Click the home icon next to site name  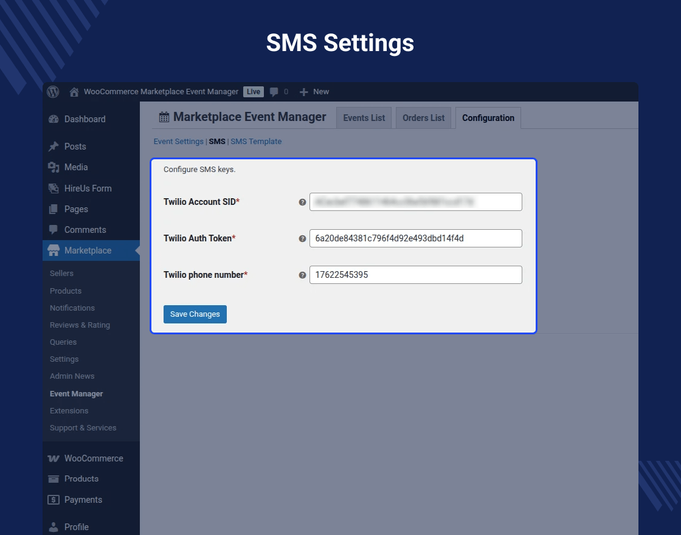point(74,91)
